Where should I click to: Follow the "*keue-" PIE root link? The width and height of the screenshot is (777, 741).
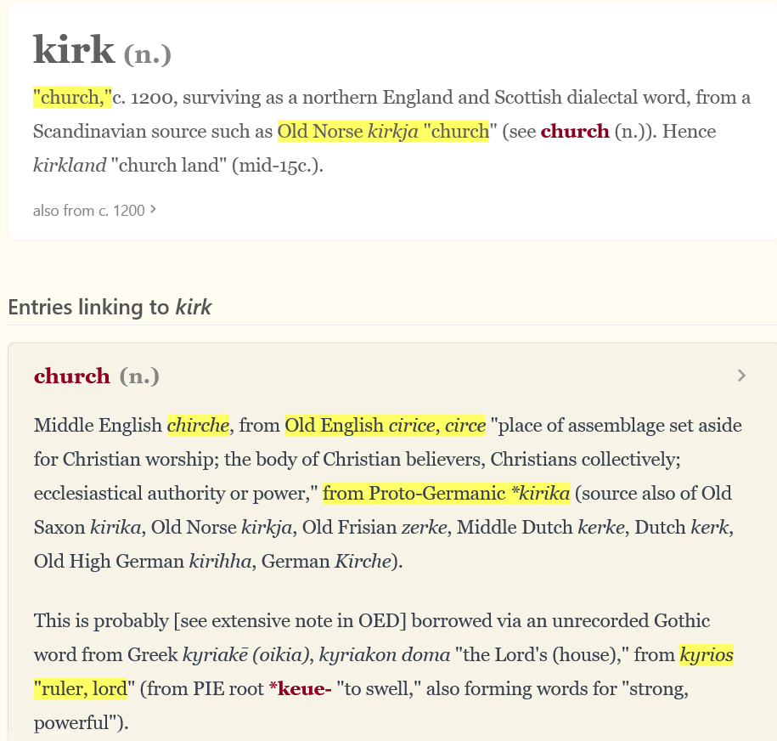300,689
